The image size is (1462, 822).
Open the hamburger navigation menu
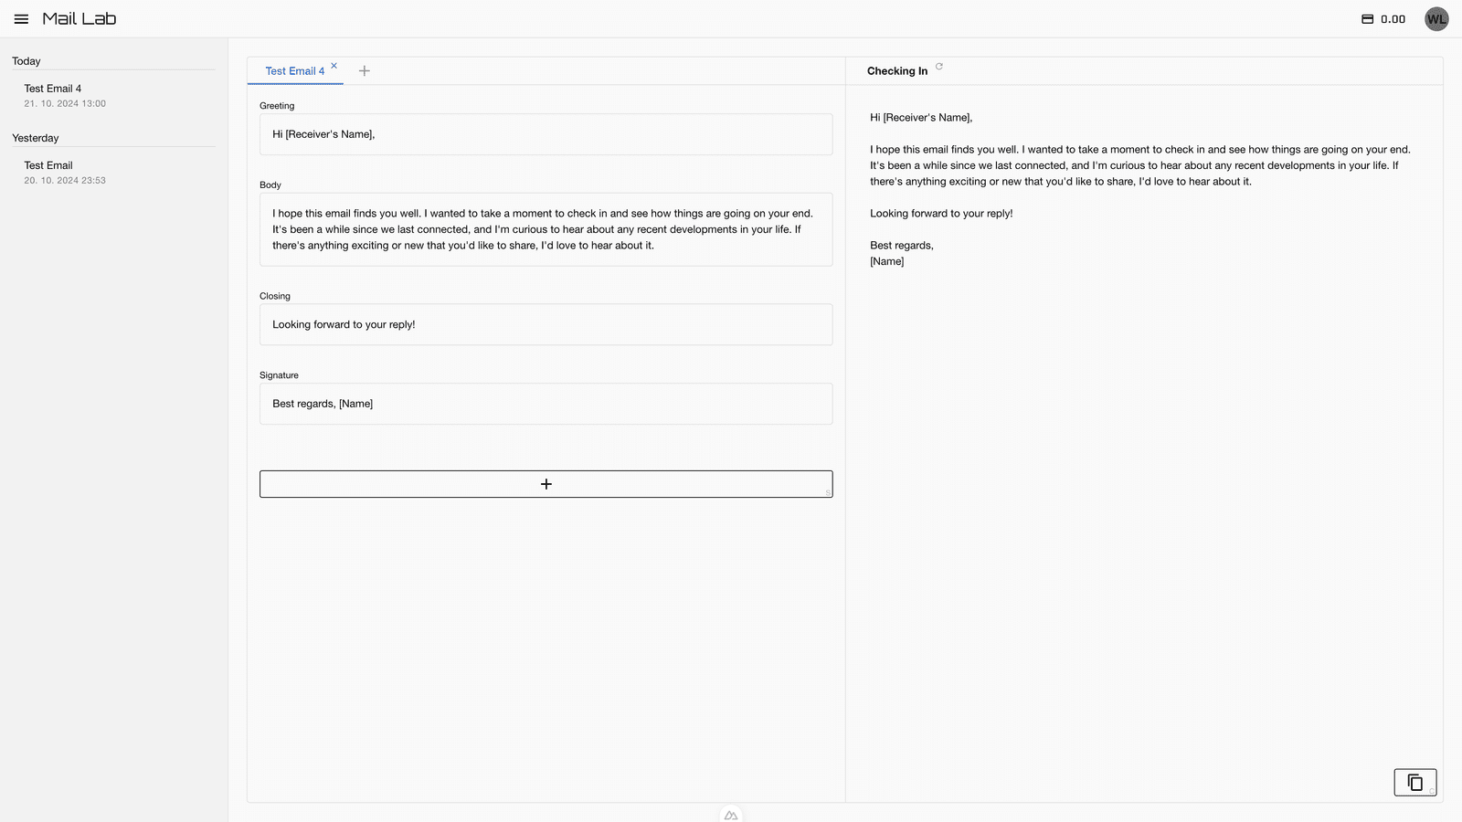pyautogui.click(x=21, y=19)
